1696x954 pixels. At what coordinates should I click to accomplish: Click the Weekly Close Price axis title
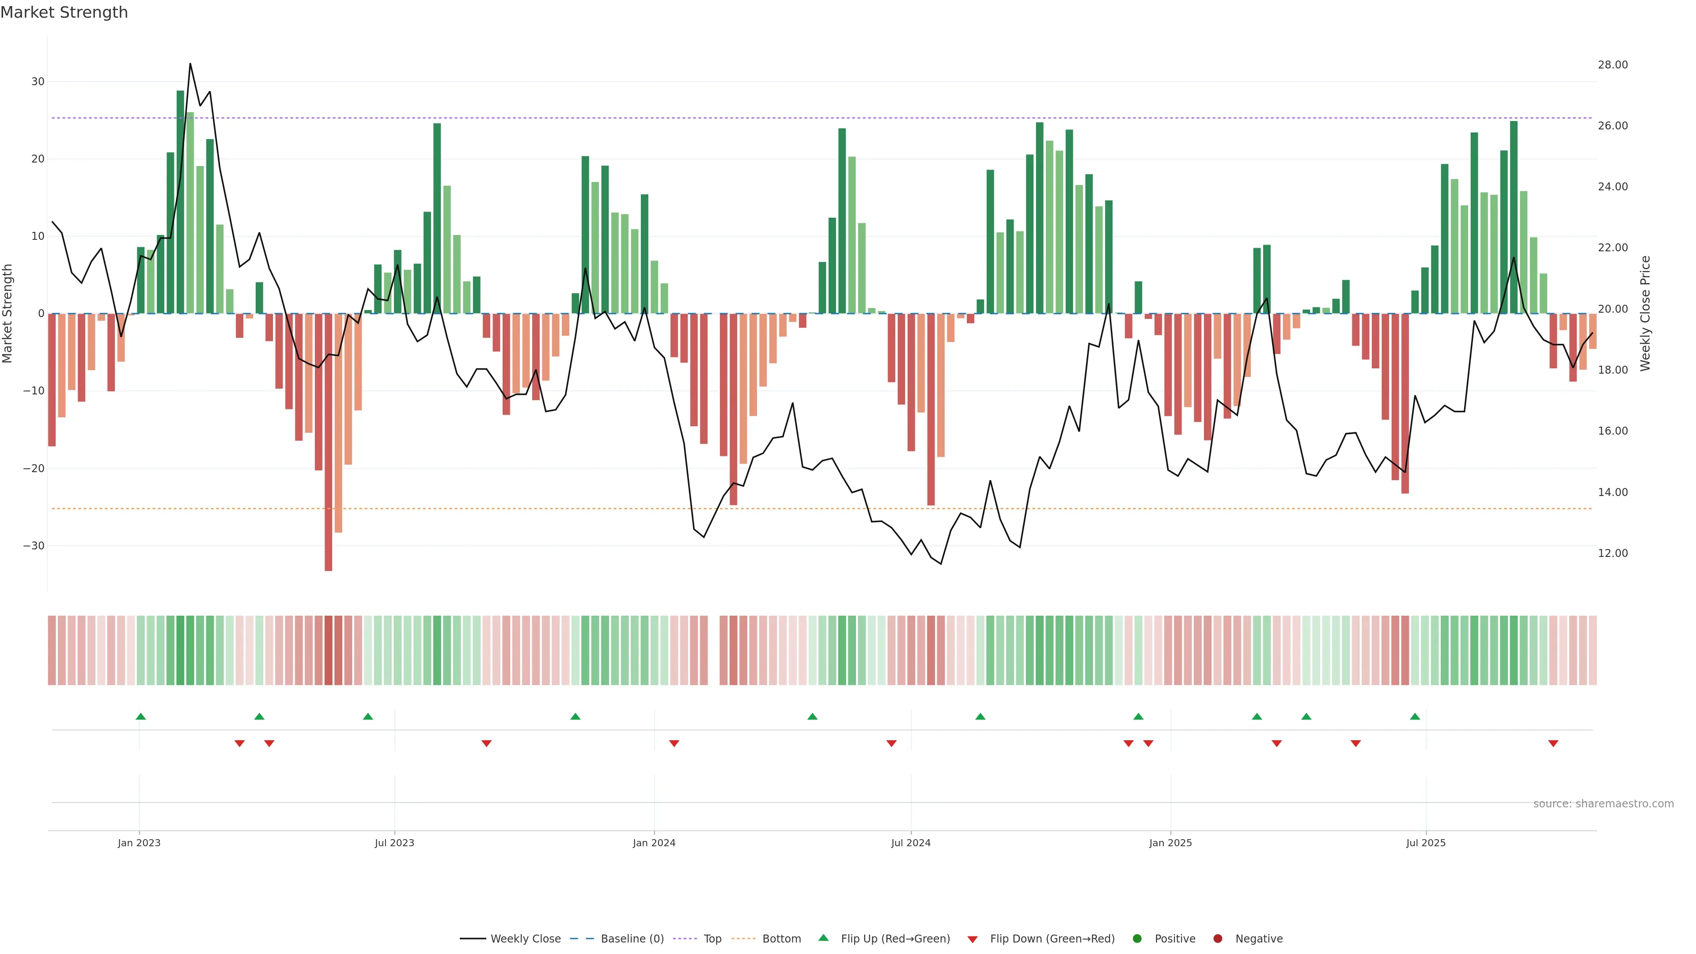(1645, 314)
